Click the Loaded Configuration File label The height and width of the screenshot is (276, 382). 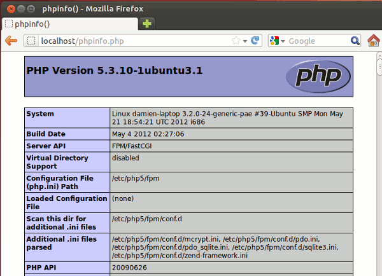[67, 202]
